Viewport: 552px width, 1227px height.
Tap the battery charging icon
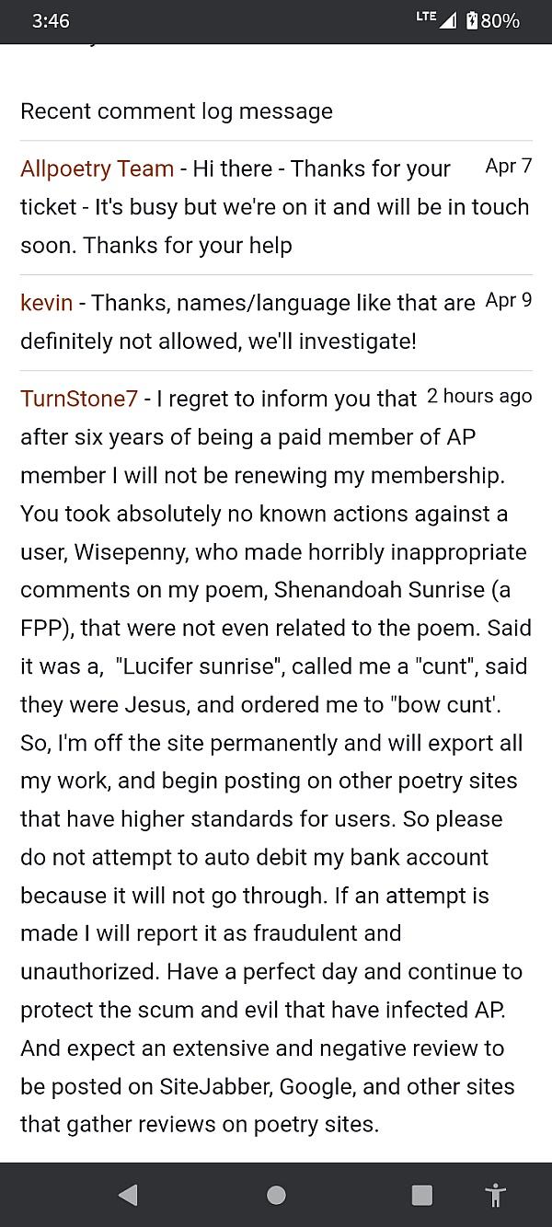pyautogui.click(x=471, y=20)
